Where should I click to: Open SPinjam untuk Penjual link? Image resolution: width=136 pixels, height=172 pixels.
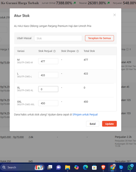pos(85,115)
